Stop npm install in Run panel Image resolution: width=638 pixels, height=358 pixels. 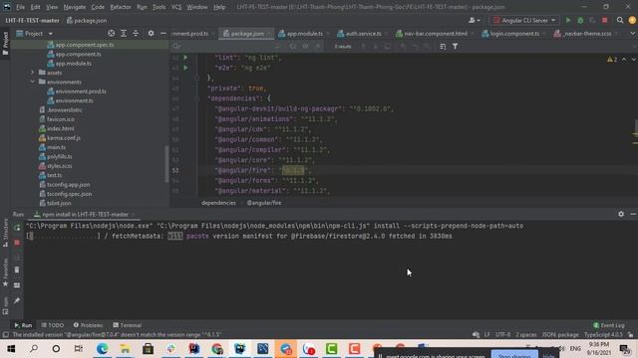click(x=17, y=243)
